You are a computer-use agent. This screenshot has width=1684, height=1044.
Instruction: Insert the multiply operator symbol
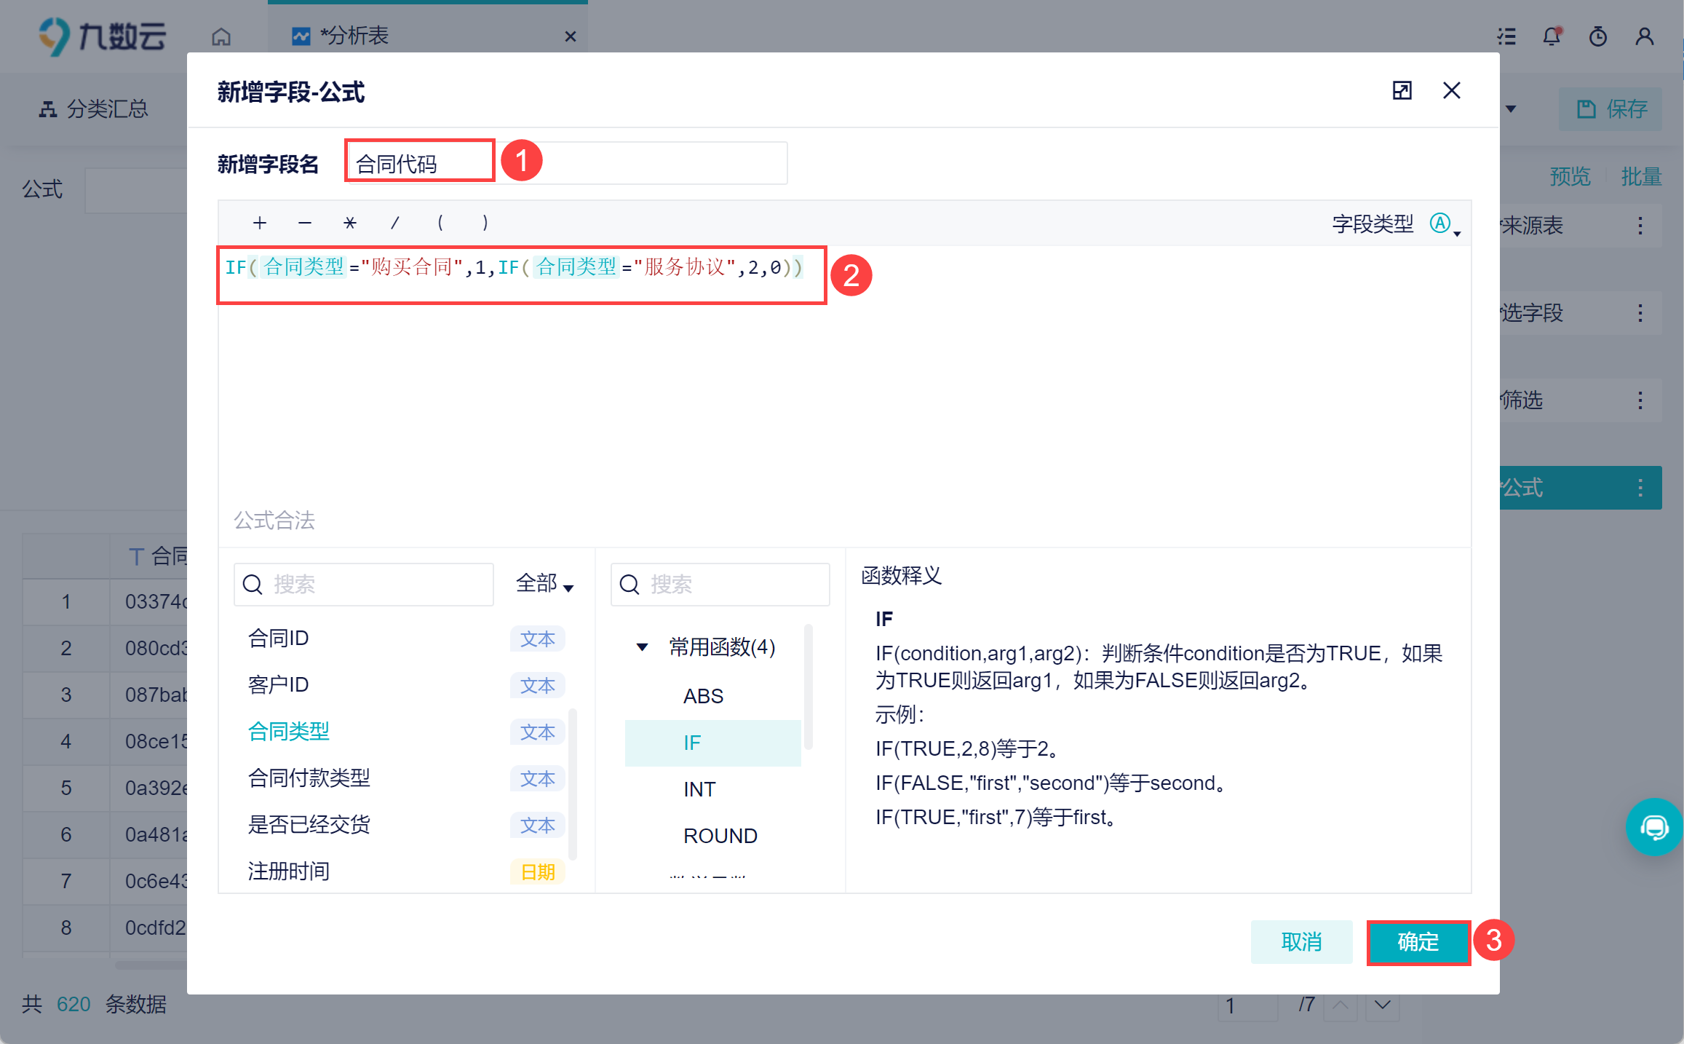coord(350,223)
